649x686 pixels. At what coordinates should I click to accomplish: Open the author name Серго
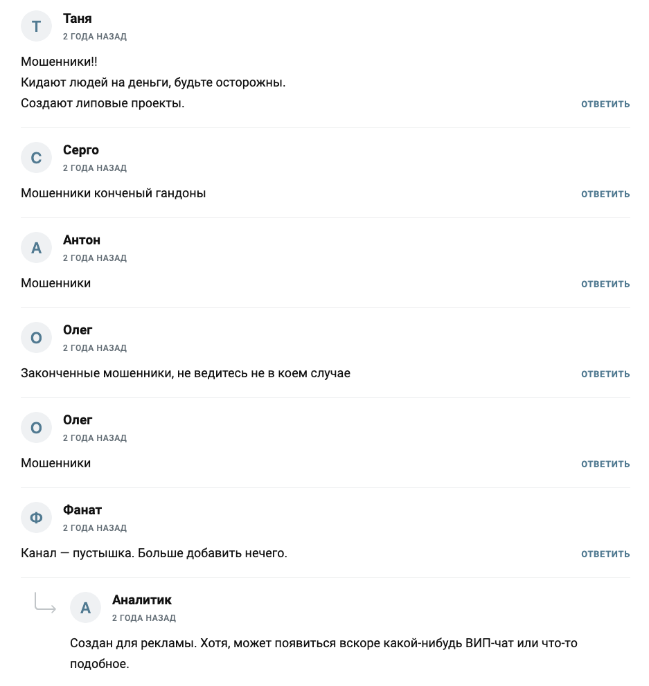coord(81,150)
